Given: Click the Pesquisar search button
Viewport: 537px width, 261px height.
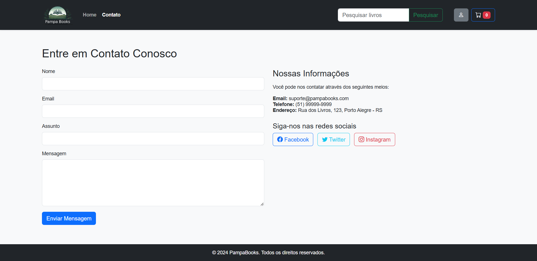Looking at the screenshot, I should 425,15.
